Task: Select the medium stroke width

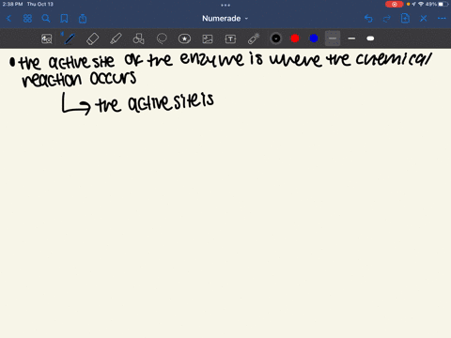Action: point(351,38)
